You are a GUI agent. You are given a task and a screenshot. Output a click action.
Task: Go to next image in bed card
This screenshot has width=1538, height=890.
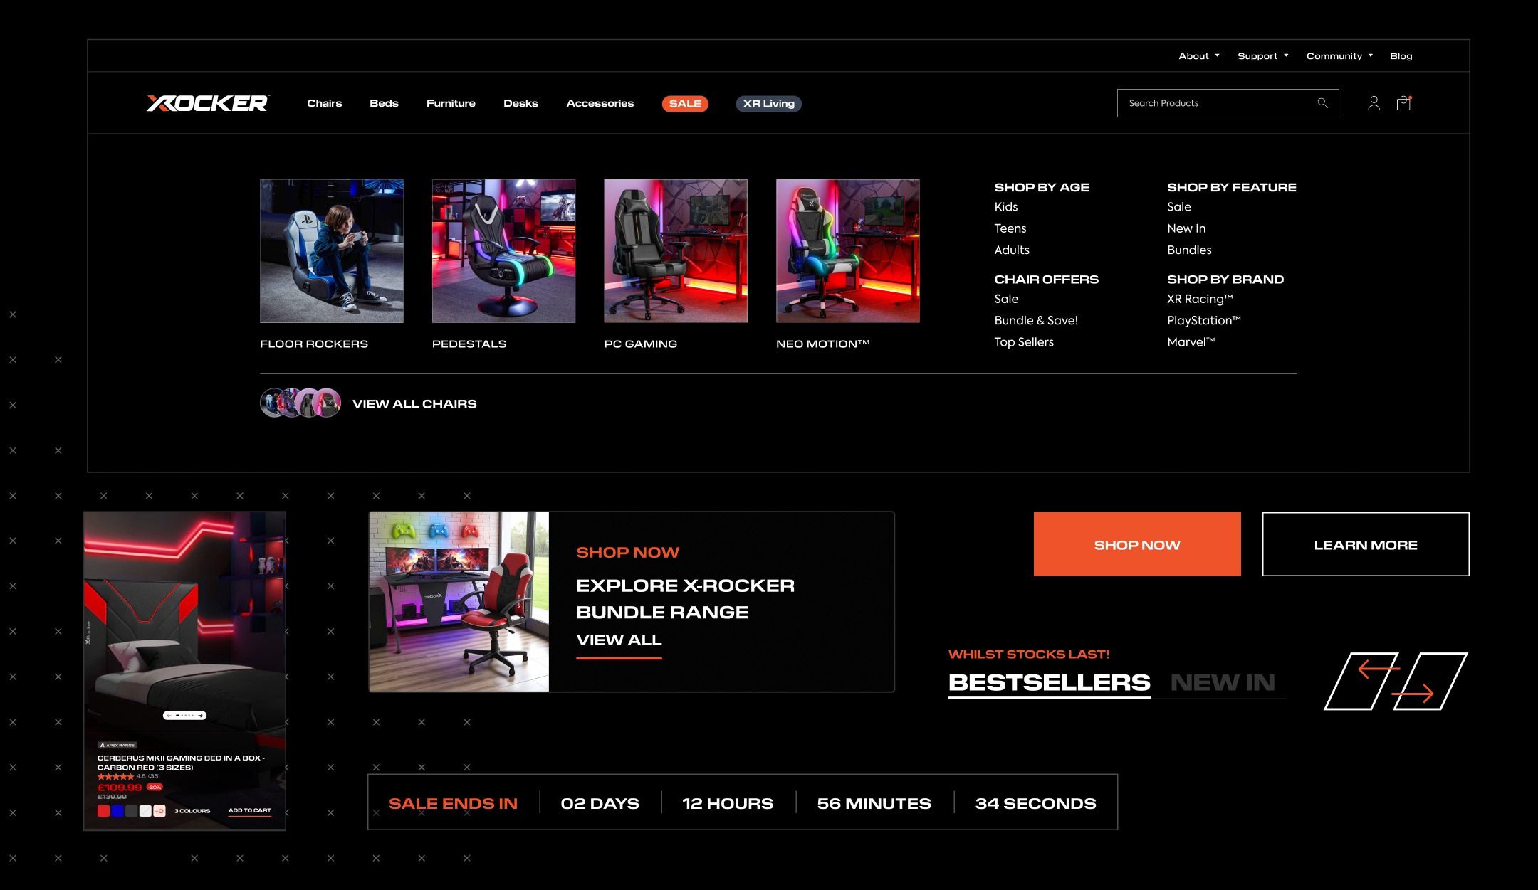pyautogui.click(x=202, y=715)
